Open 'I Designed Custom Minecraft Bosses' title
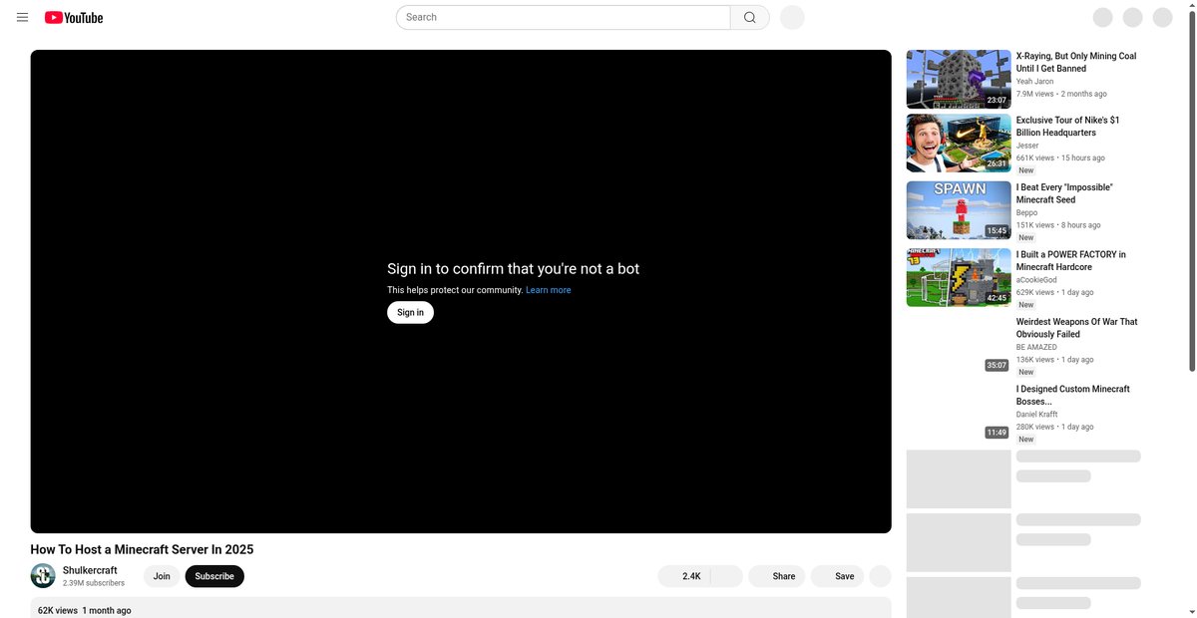The height and width of the screenshot is (618, 1197). tap(1073, 396)
